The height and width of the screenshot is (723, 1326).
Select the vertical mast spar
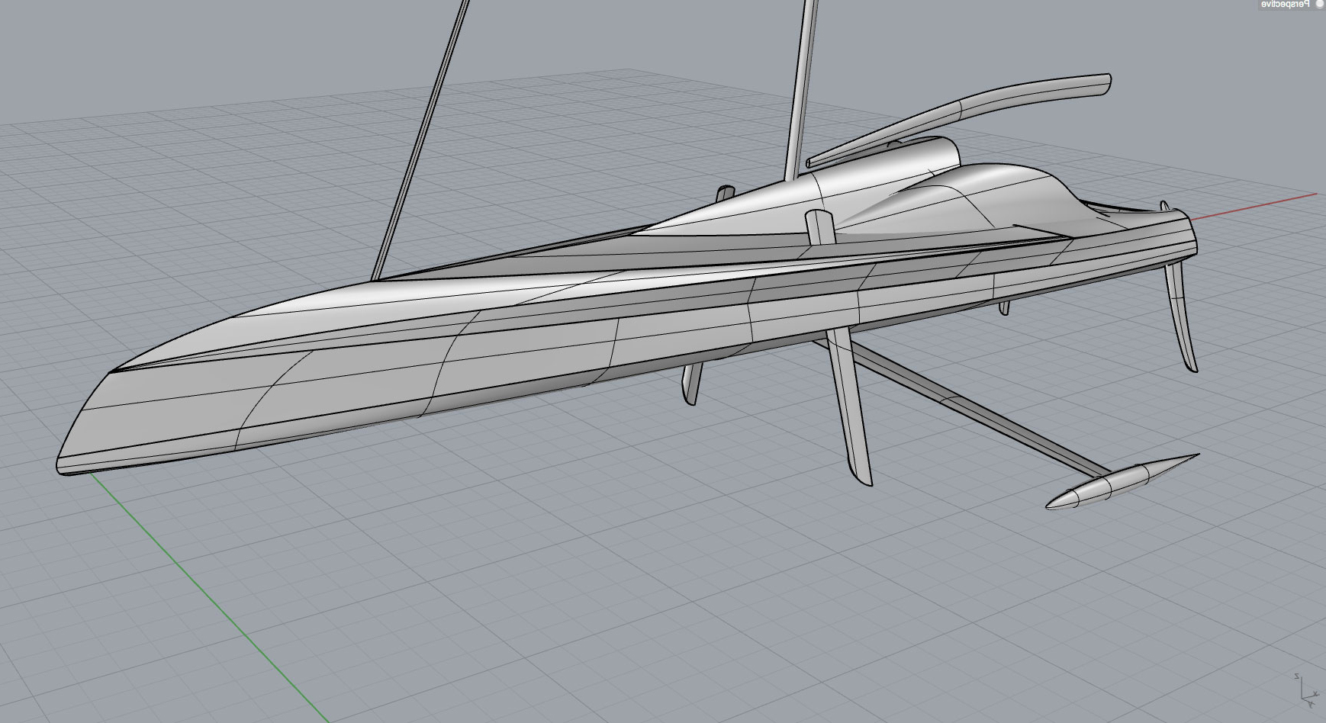(800, 84)
